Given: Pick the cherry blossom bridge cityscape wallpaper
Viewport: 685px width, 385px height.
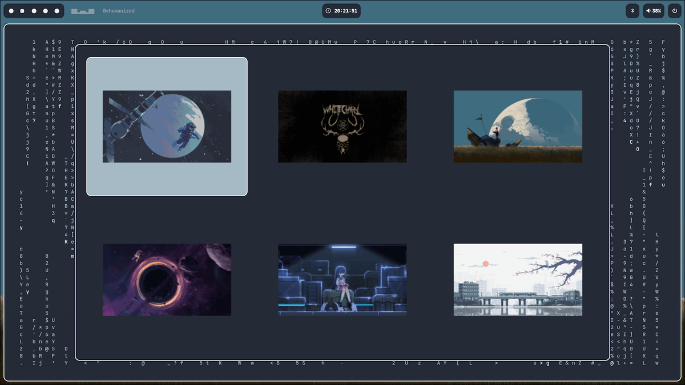Looking at the screenshot, I should pos(518,279).
